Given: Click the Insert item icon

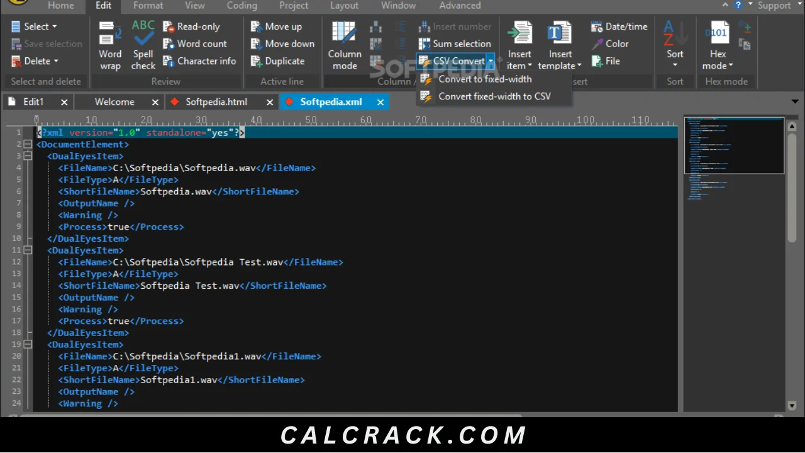Looking at the screenshot, I should coord(519,33).
